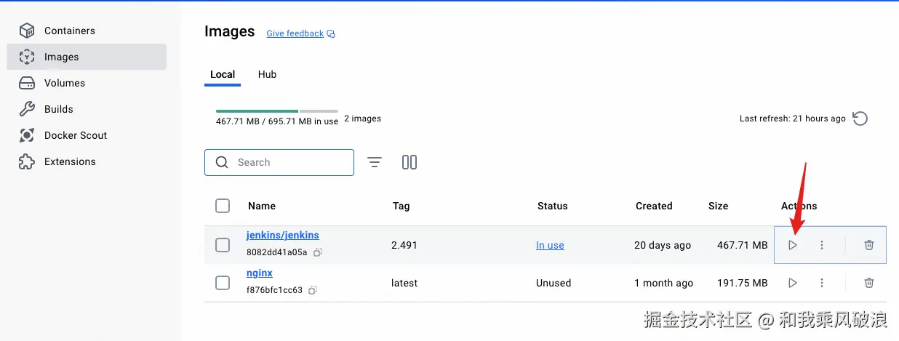Delete the nginx image
The width and height of the screenshot is (899, 341).
pos(869,283)
